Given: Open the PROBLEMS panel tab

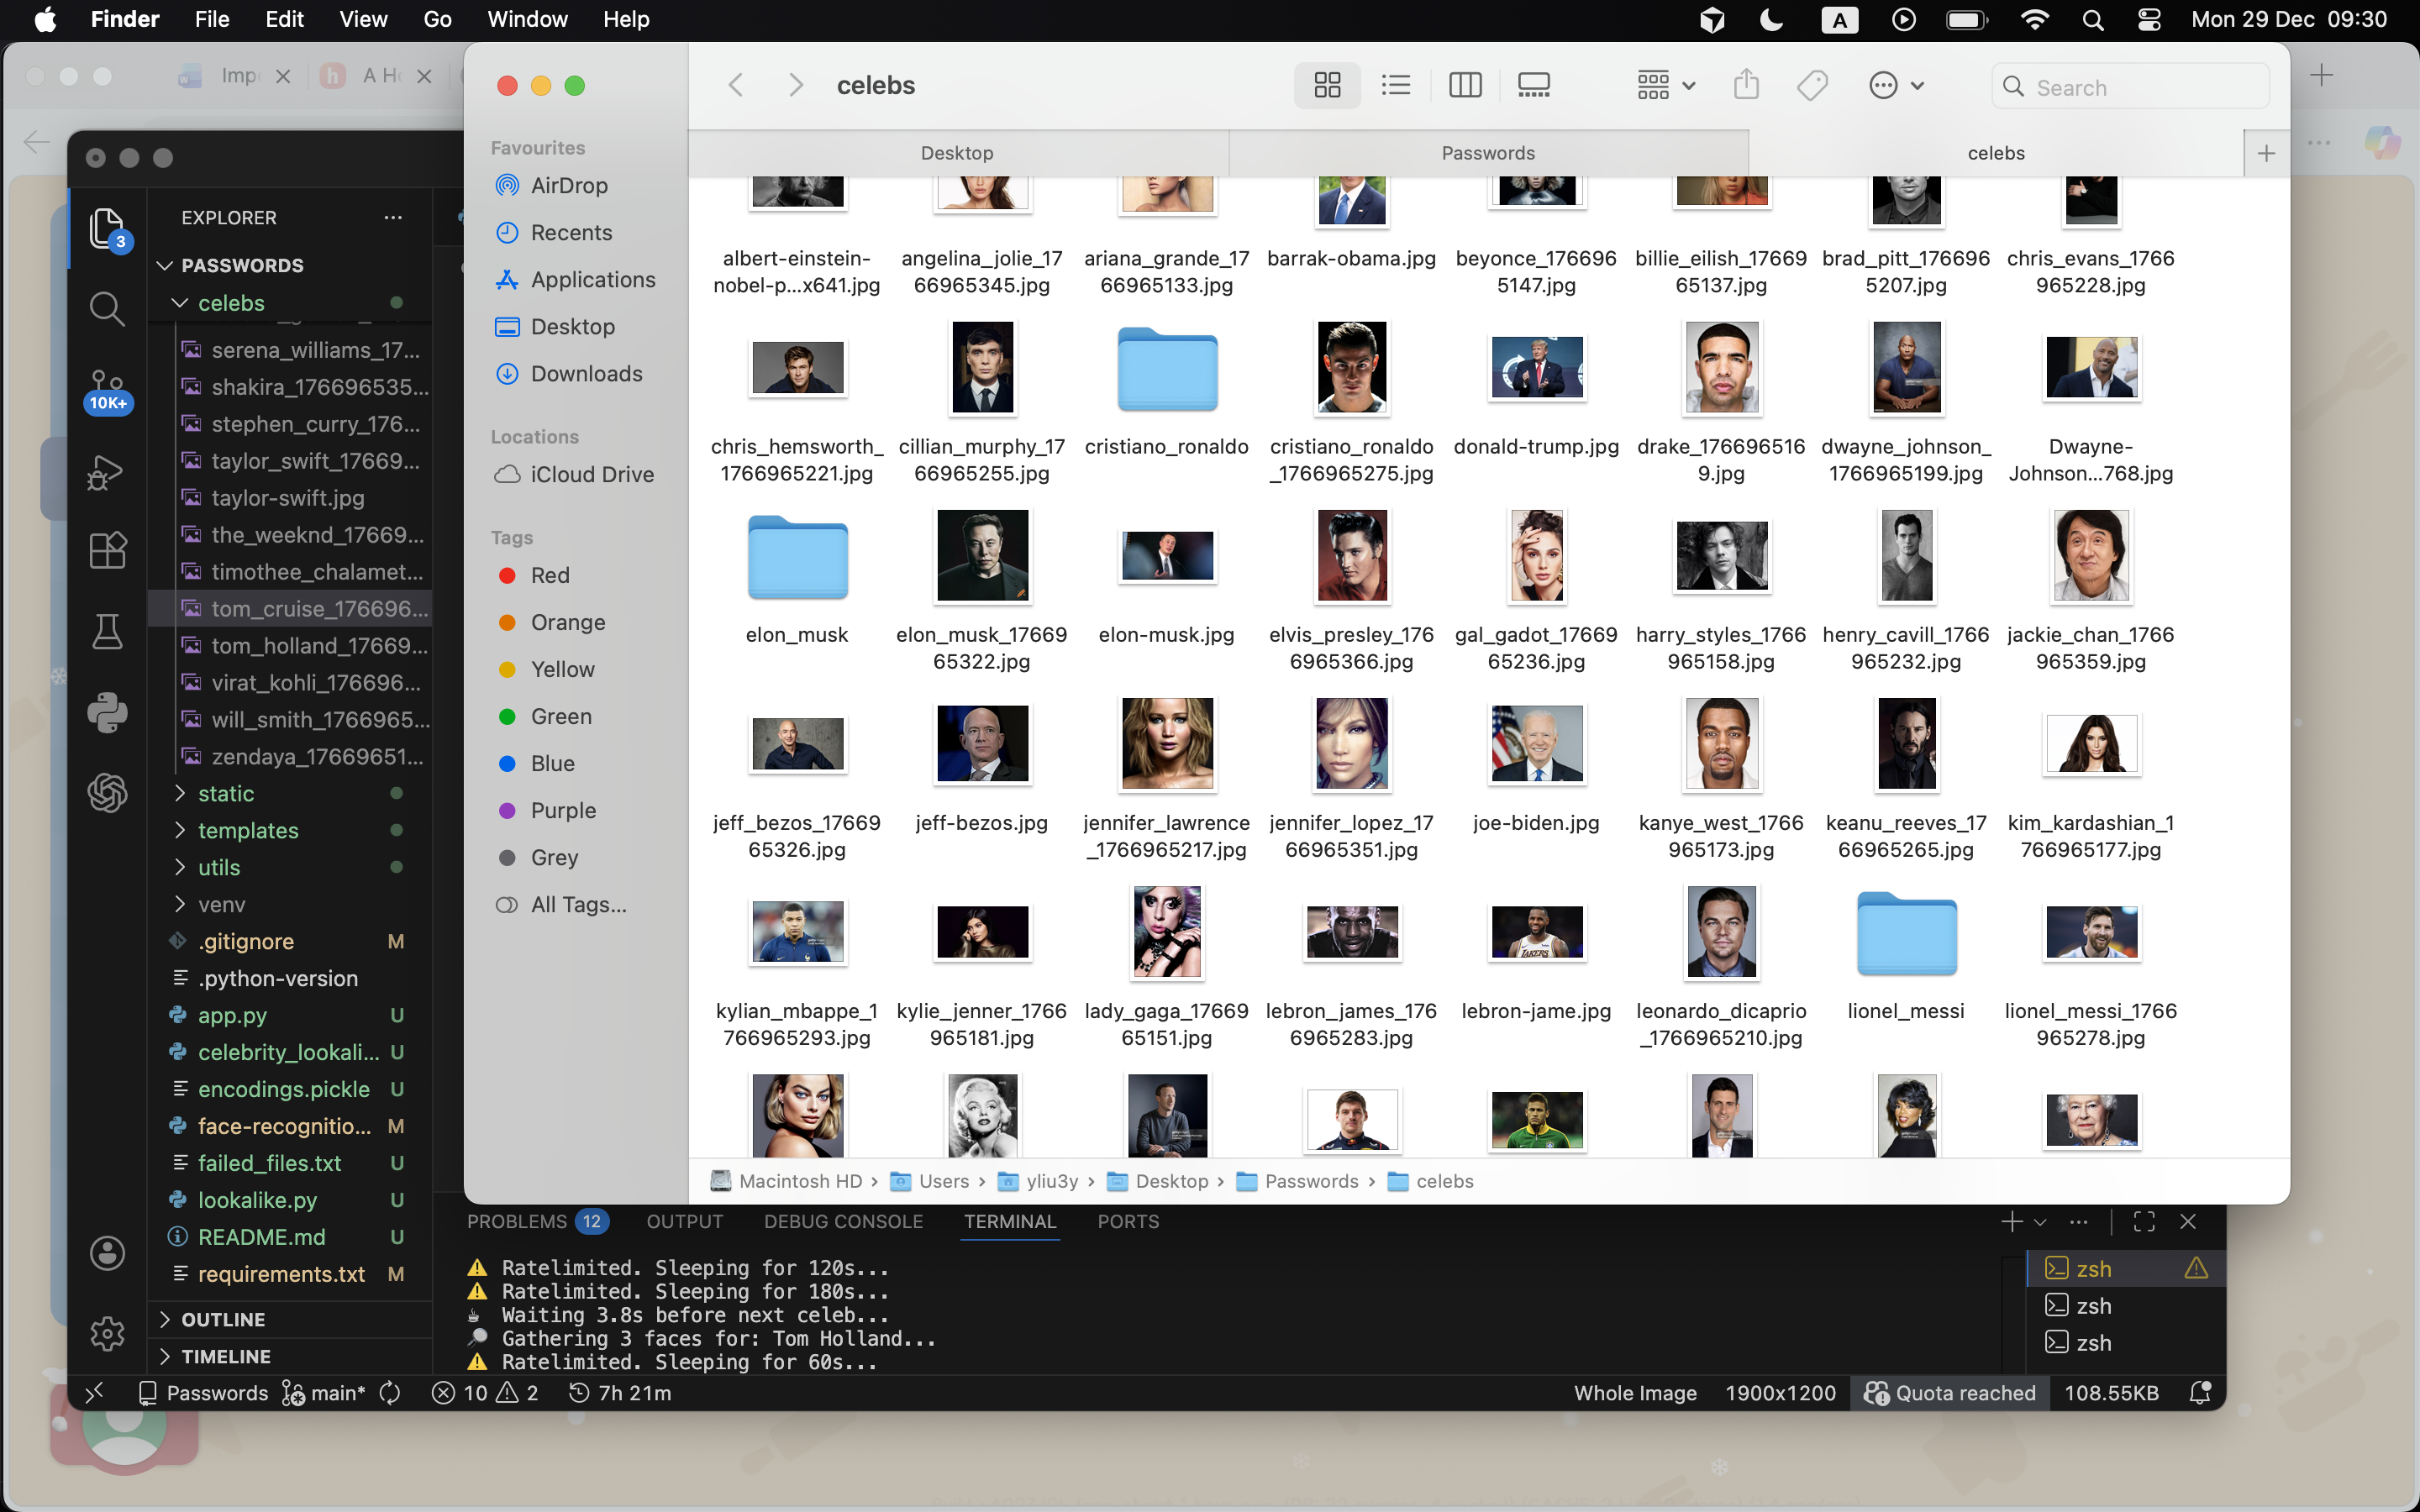Looking at the screenshot, I should tap(517, 1221).
